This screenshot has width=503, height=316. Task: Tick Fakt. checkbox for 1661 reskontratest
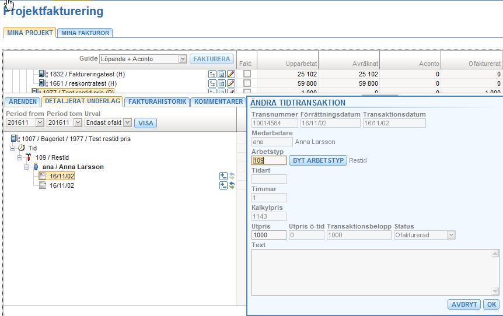coord(247,83)
